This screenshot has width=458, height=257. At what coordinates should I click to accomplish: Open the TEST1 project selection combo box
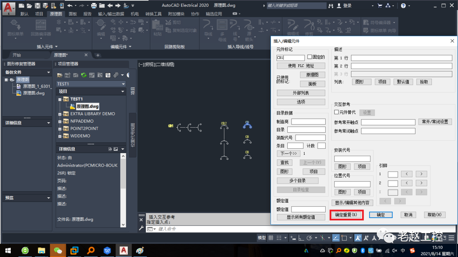91,84
